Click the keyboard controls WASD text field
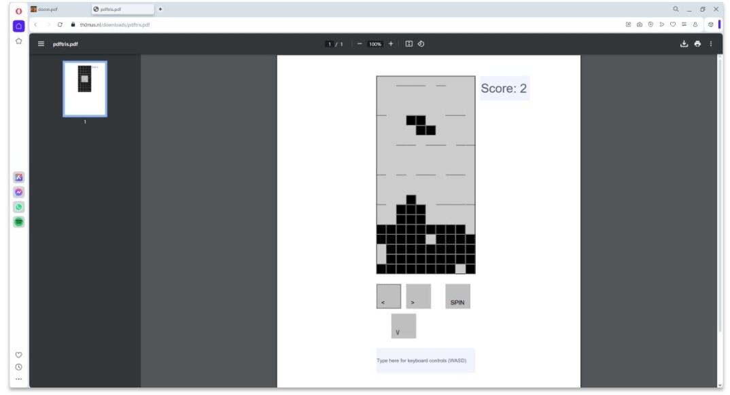Image resolution: width=730 pixels, height=395 pixels. click(x=425, y=360)
